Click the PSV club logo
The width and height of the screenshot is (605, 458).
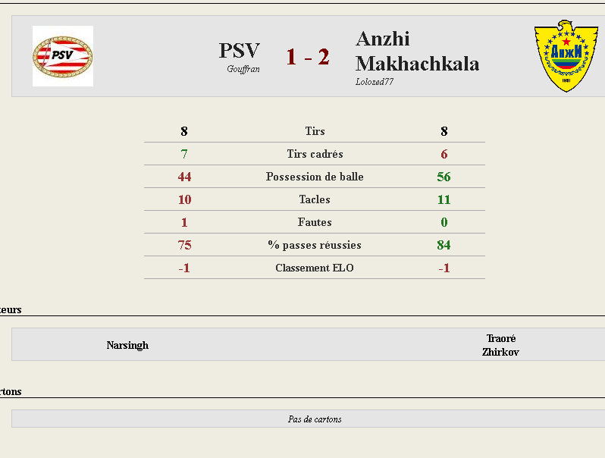point(63,56)
